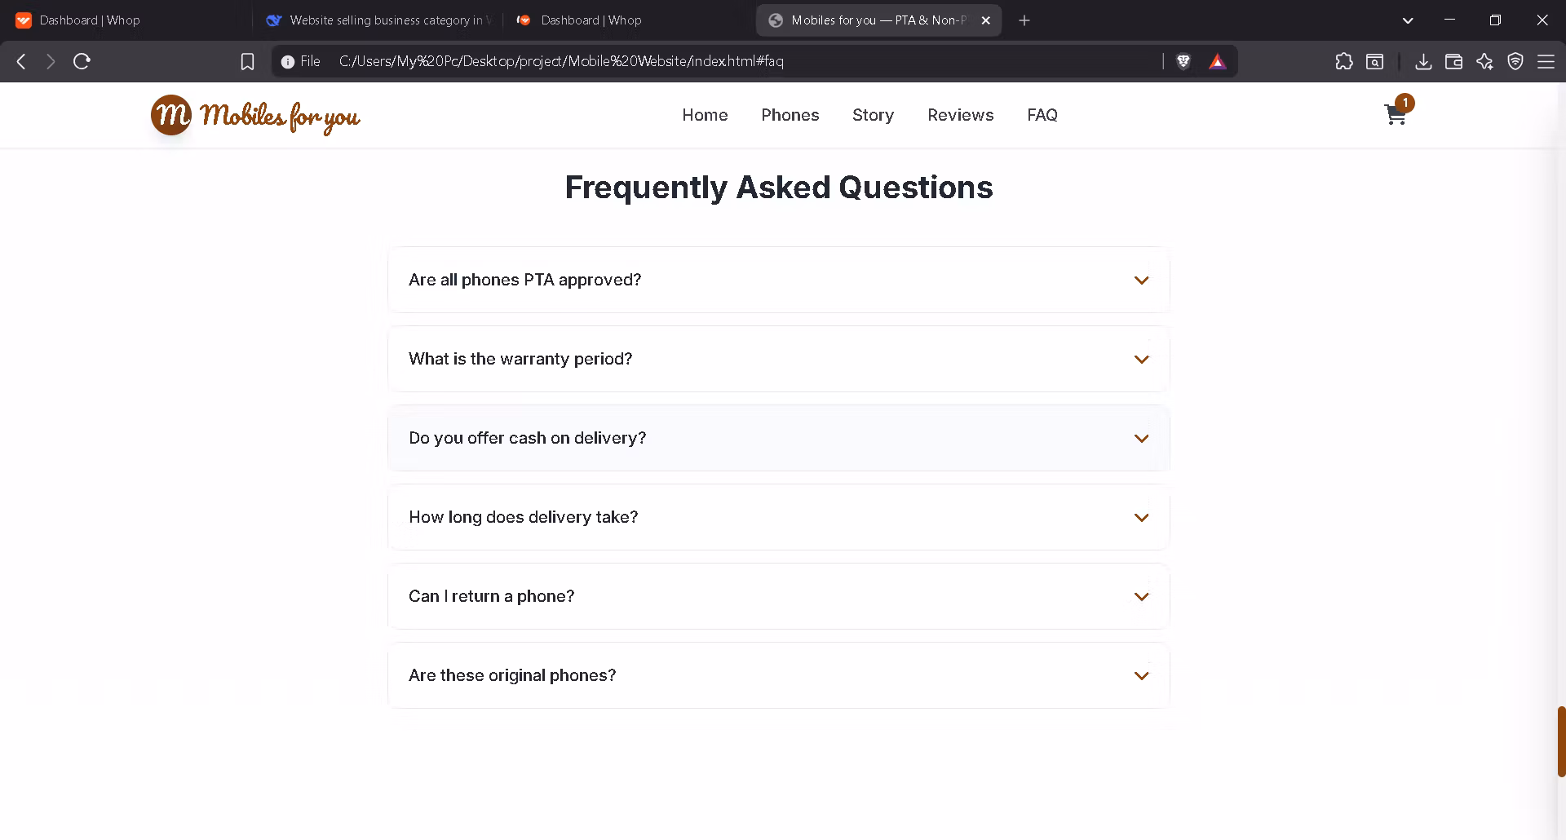
Task: Switch to Website selling business category tab
Action: [x=377, y=20]
